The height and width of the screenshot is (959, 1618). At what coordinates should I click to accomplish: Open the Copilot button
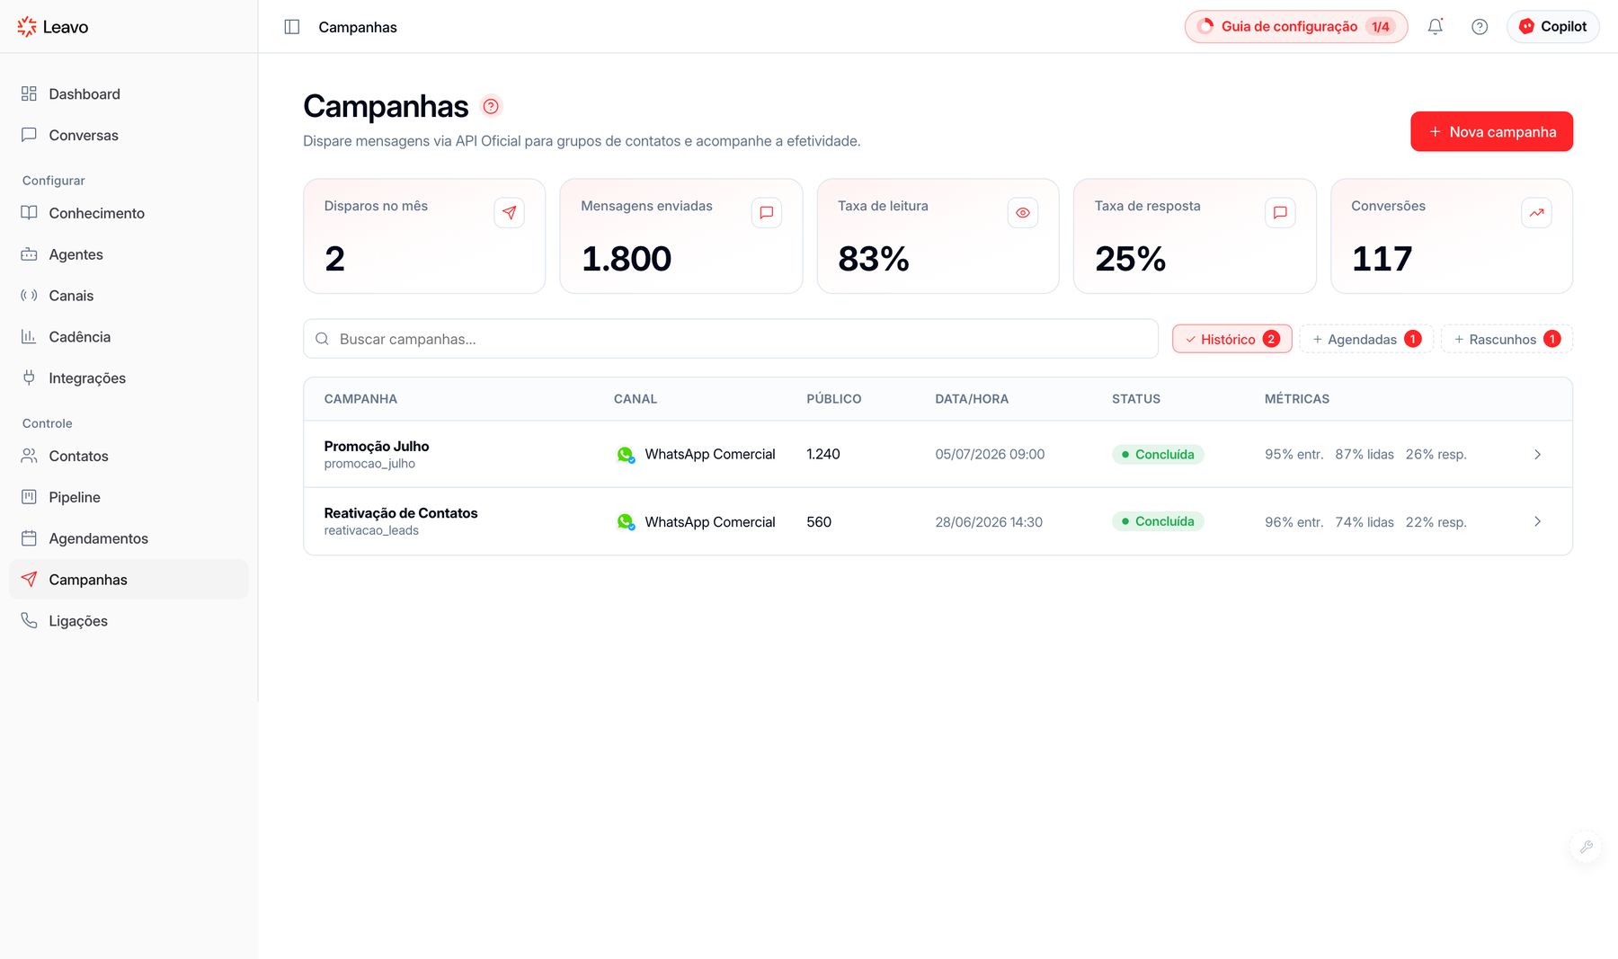1553,27
